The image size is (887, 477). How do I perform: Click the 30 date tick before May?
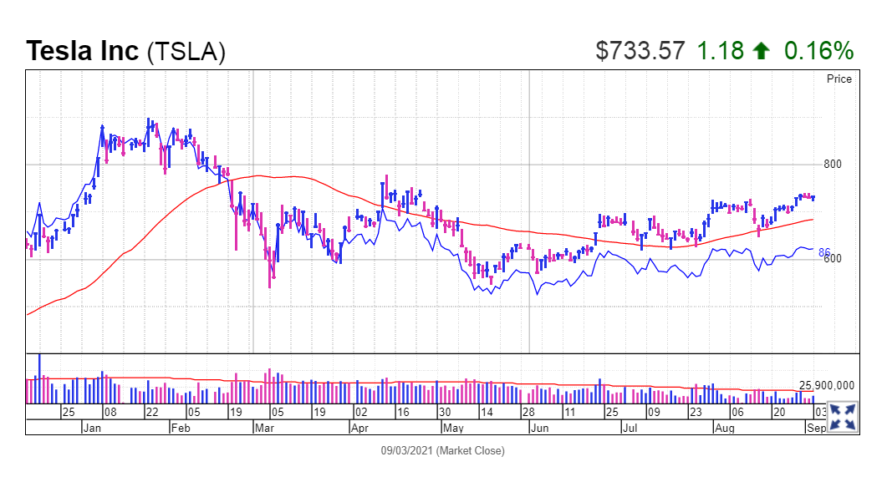(446, 412)
